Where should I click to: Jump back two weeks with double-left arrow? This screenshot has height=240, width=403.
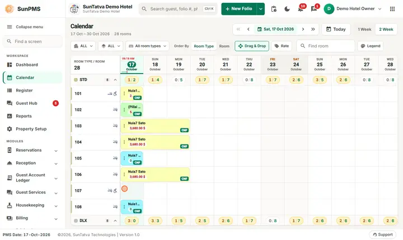(238, 29)
